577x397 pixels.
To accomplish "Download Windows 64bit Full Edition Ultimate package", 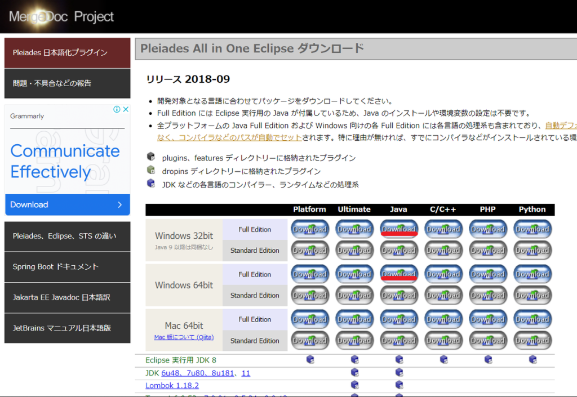I will (354, 274).
